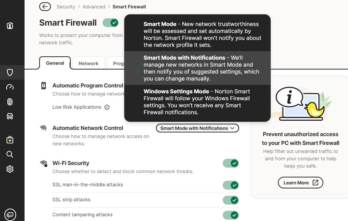Disable the Wi-Fi Security toggle
The width and height of the screenshot is (348, 221).
point(230,163)
